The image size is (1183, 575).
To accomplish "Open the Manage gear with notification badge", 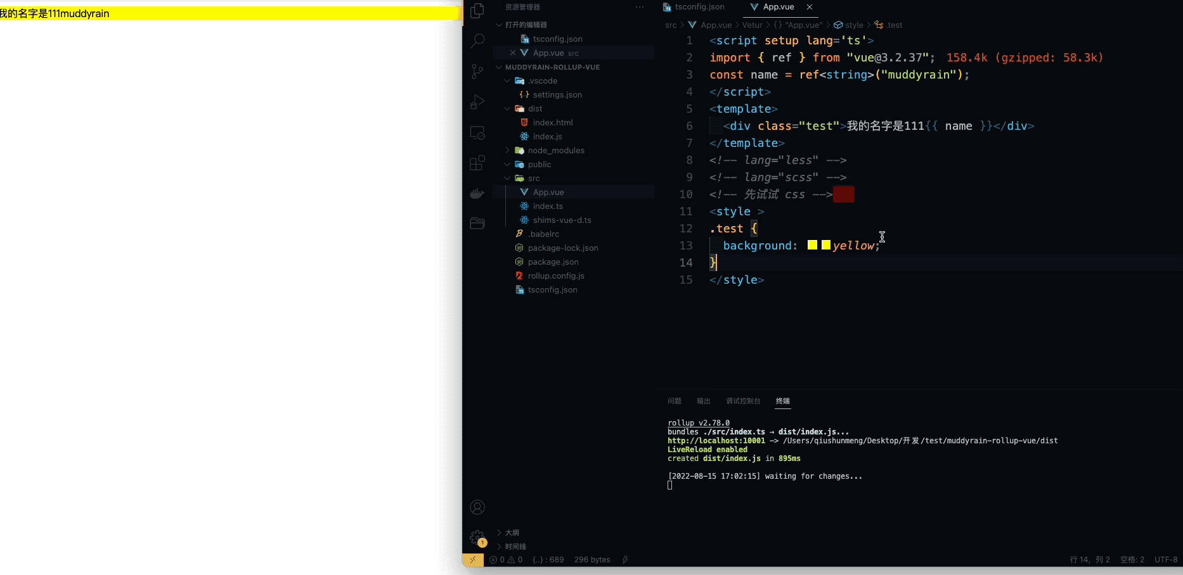I will pyautogui.click(x=477, y=537).
